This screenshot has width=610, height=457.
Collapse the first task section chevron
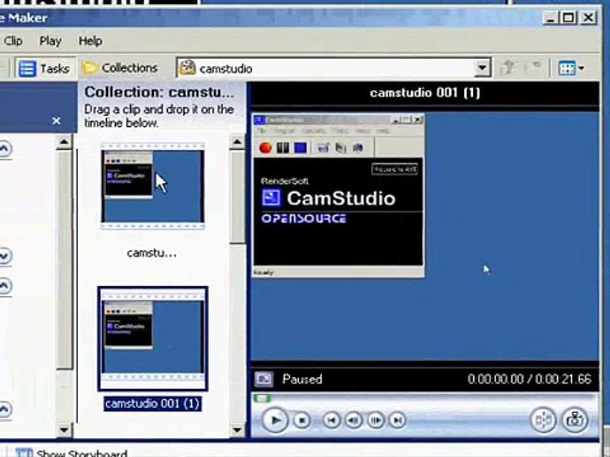(4, 149)
